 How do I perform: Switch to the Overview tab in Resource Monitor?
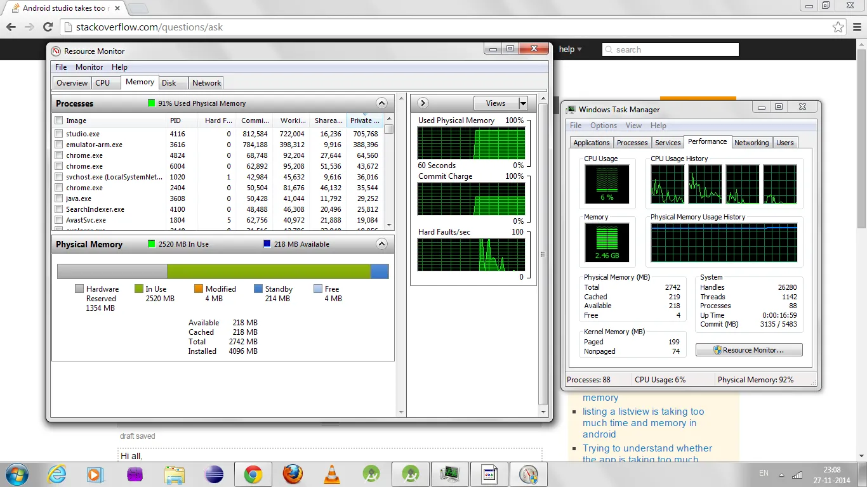pos(72,83)
